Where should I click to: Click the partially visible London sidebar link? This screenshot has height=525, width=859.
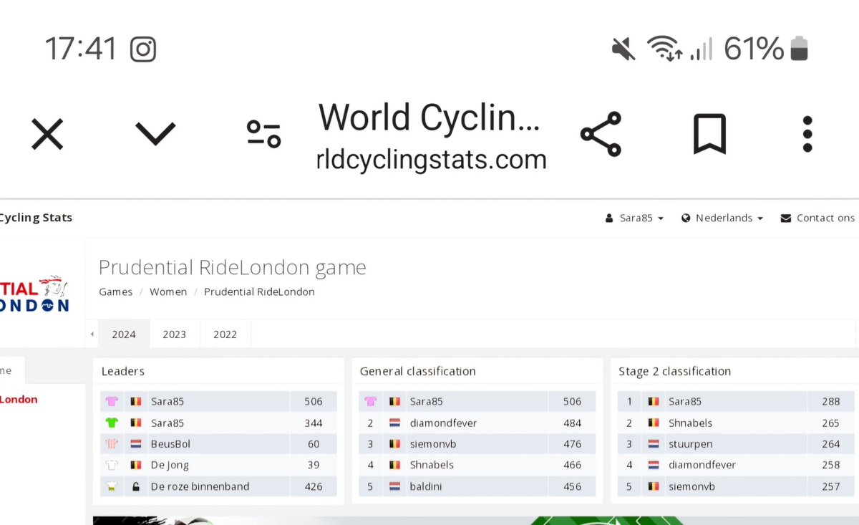19,400
